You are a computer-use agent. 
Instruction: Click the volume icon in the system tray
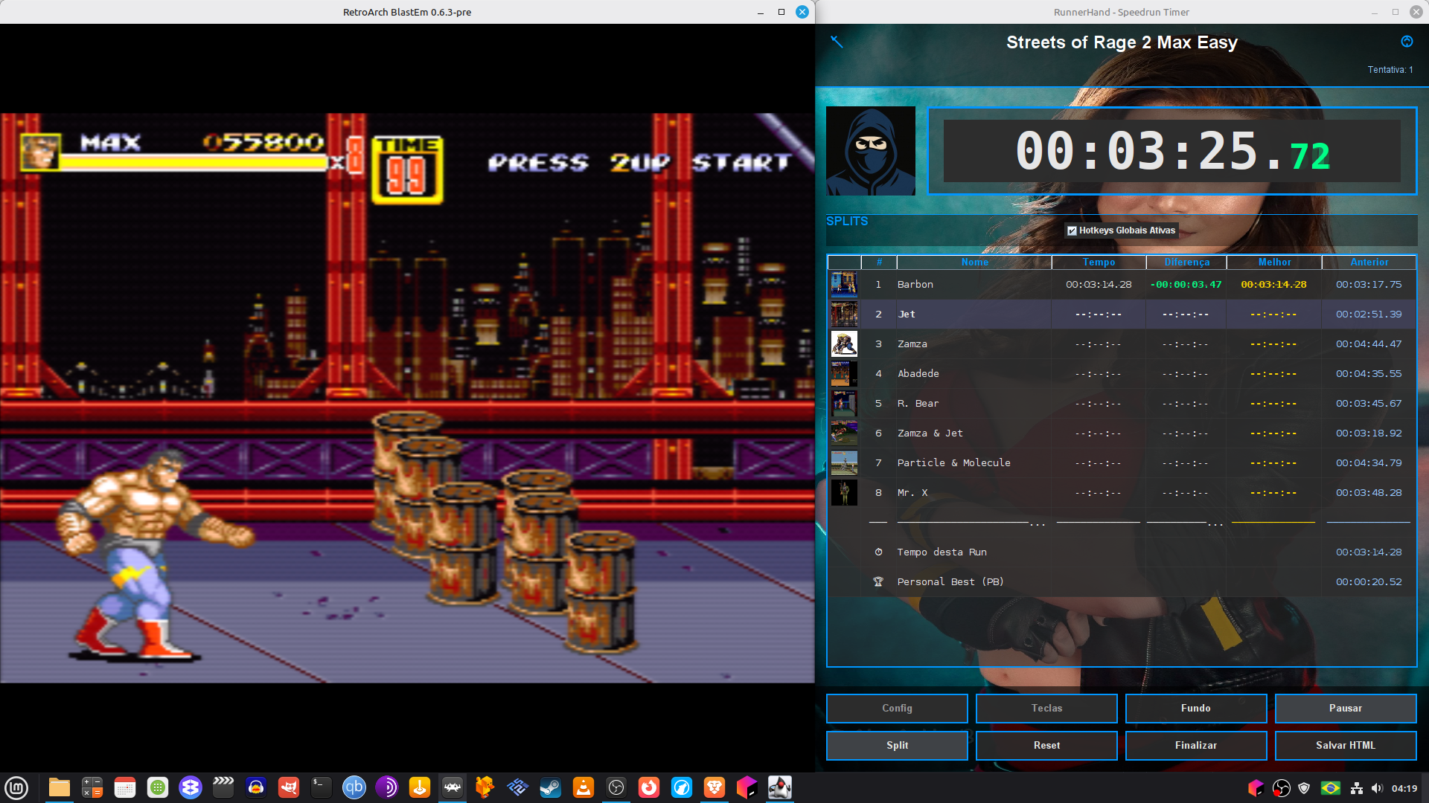pos(1377,788)
